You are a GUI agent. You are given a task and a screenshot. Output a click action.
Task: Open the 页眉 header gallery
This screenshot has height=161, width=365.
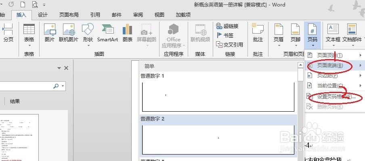[279, 35]
